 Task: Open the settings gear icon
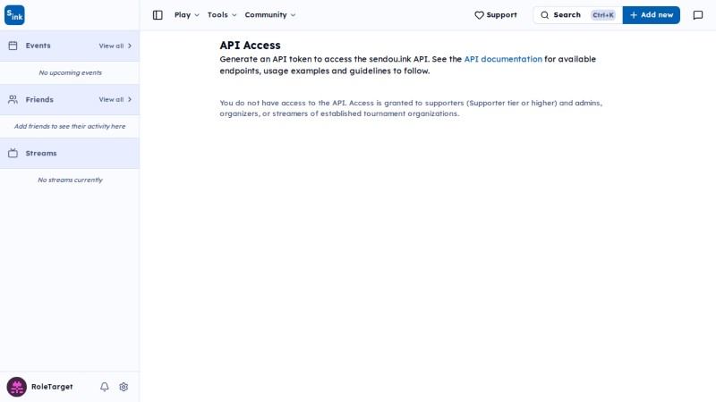[x=124, y=387]
